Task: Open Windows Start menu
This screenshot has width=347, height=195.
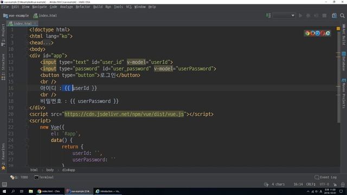Action: (x=4, y=191)
